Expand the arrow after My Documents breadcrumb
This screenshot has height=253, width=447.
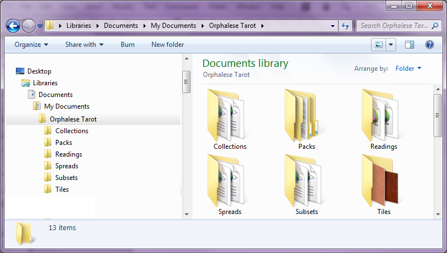point(203,26)
